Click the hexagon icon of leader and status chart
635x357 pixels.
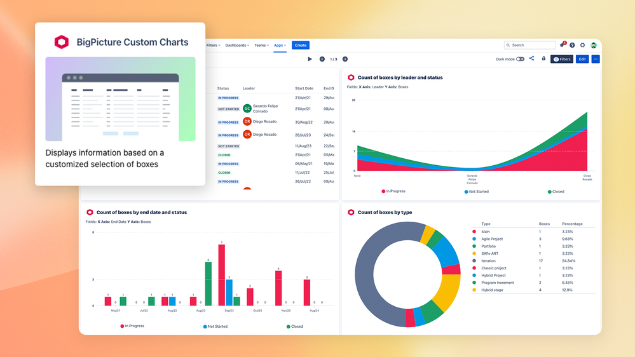(351, 77)
